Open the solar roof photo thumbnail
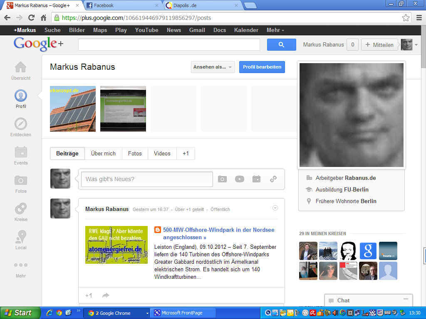The height and width of the screenshot is (319, 426). click(73, 109)
